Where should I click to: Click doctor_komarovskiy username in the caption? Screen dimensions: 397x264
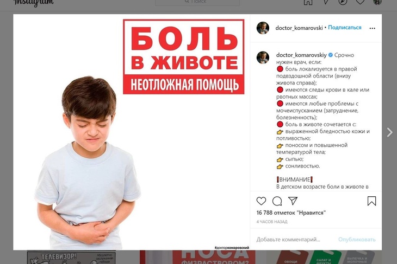pyautogui.click(x=301, y=55)
